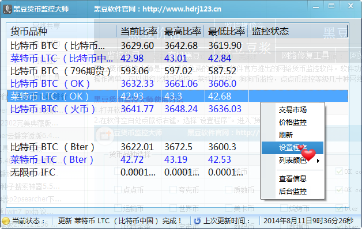Viewport: 362px width, 229px height.
Task: Click the timestamp 2014年8月11日9时36分26秒
Action: point(308,221)
